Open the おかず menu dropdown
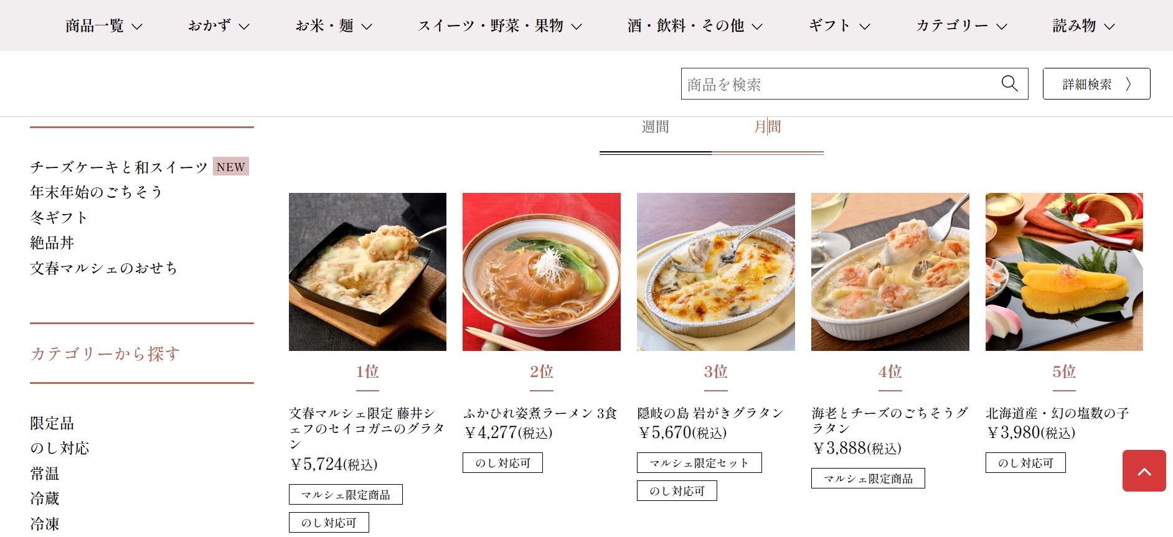 click(219, 26)
